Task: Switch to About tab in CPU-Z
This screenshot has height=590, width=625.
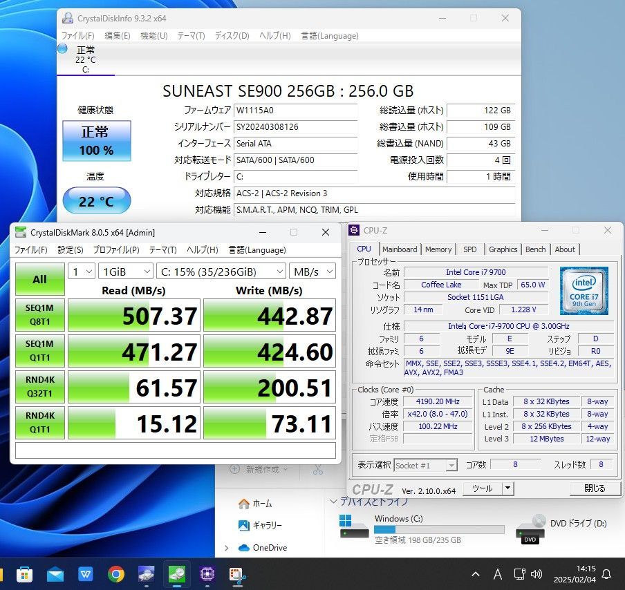Action: pos(564,249)
